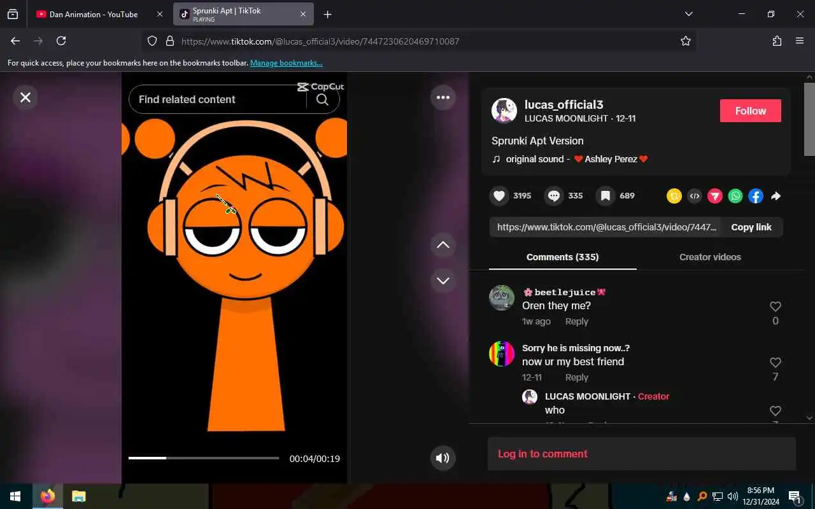Expand more share options arrow
Screen dimensions: 815x509
point(776,196)
